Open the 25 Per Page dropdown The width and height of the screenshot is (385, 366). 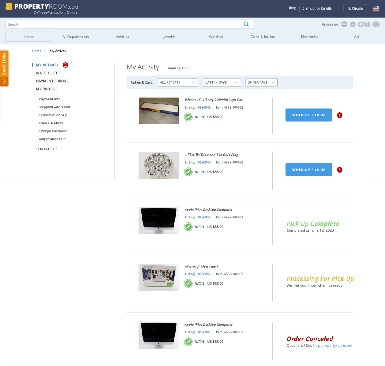[x=261, y=83]
